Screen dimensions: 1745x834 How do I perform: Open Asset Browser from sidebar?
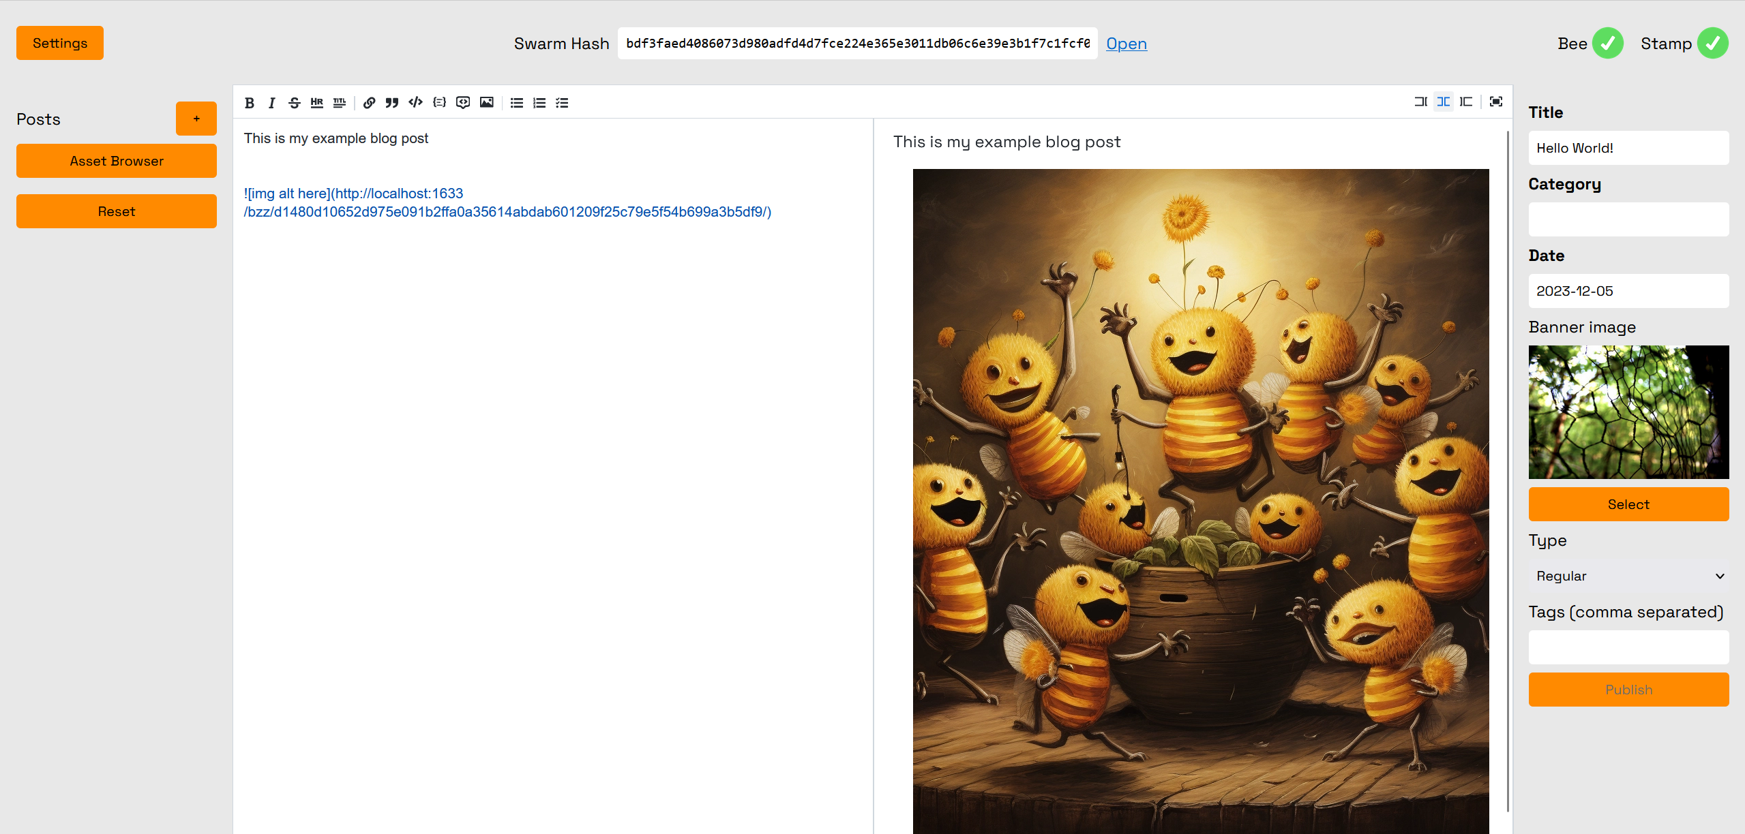click(x=117, y=161)
